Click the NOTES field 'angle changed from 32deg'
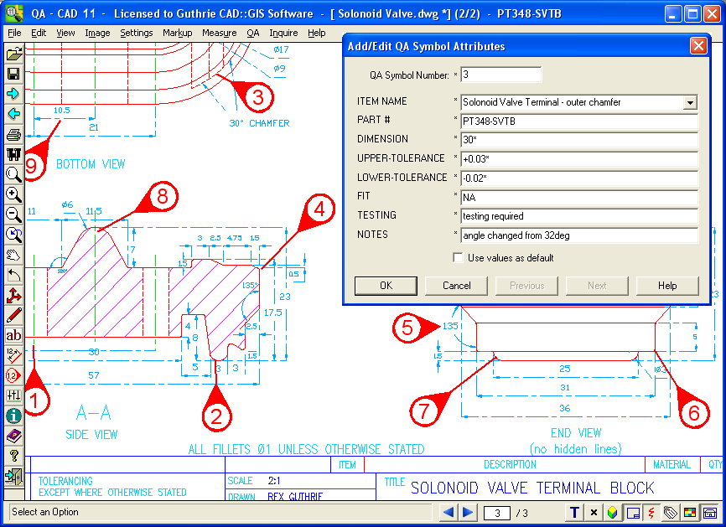Viewport: 726px width, 527px height. click(579, 235)
